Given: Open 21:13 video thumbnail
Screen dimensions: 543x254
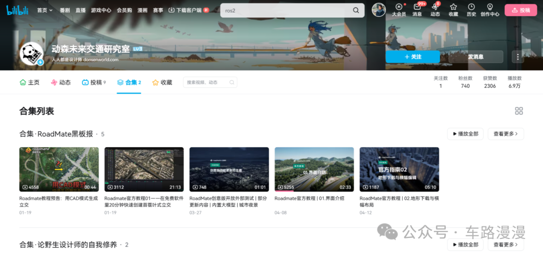Looking at the screenshot, I should [x=144, y=169].
